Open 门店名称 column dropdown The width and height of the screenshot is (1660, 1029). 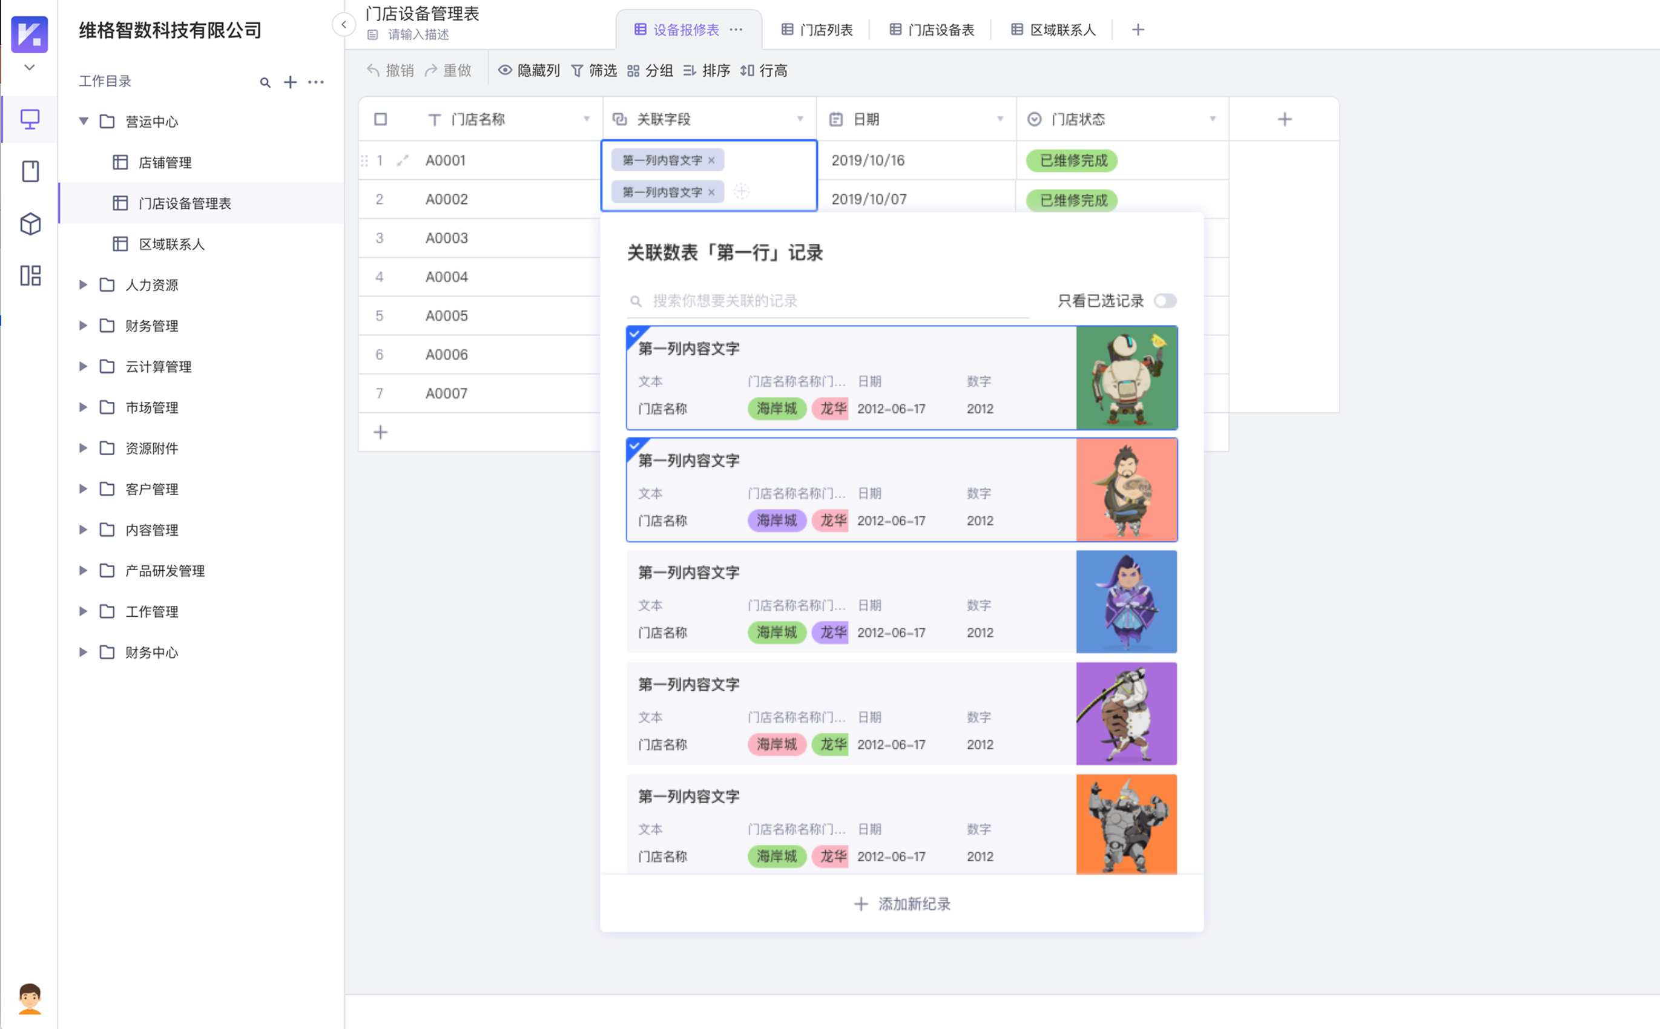pos(587,119)
